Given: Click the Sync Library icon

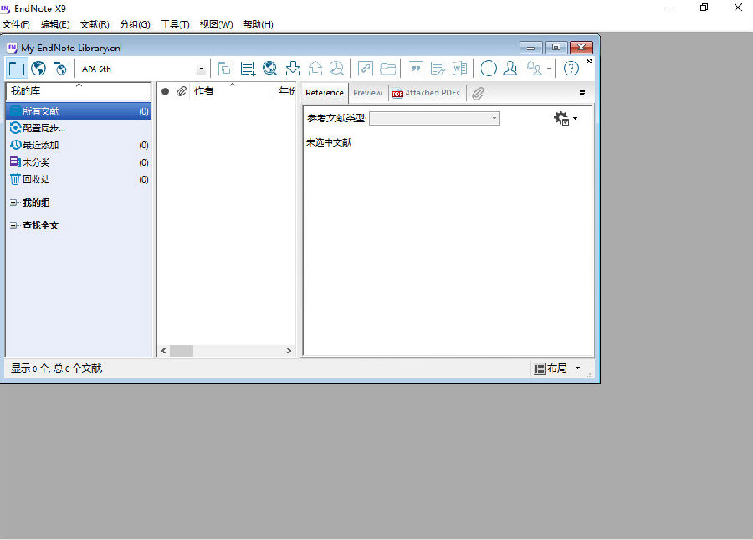Looking at the screenshot, I should (x=489, y=69).
